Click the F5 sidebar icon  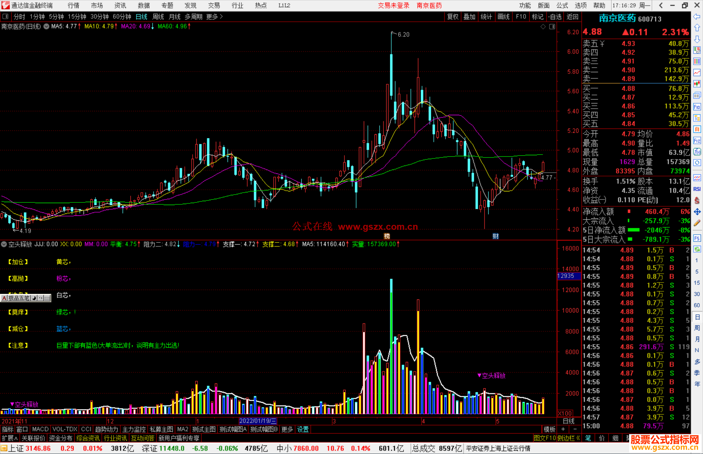pyautogui.click(x=697, y=238)
